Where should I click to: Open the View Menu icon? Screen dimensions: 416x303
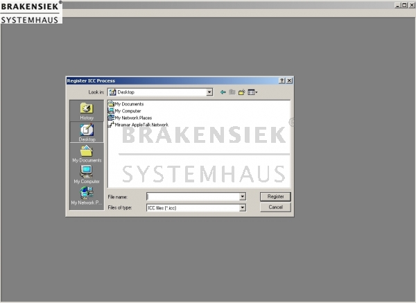252,92
